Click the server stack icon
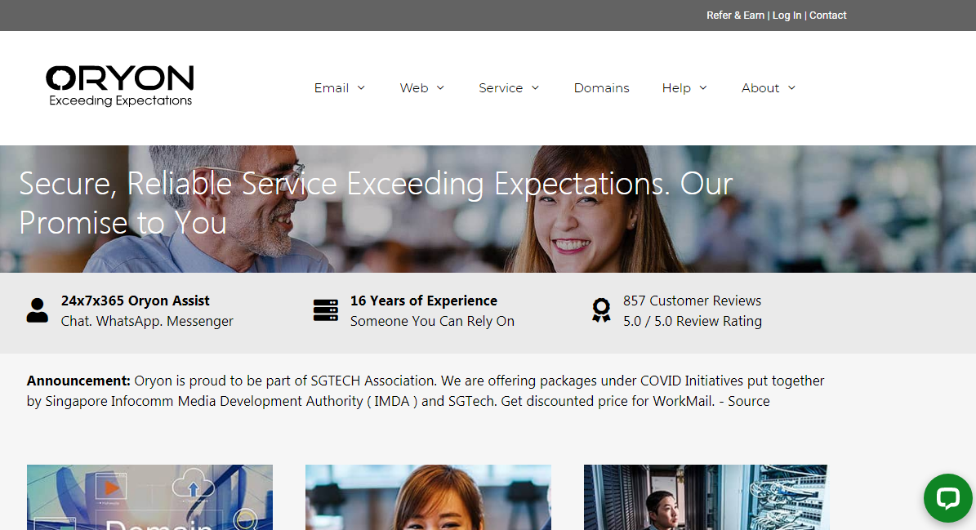Image resolution: width=976 pixels, height=530 pixels. (325, 311)
